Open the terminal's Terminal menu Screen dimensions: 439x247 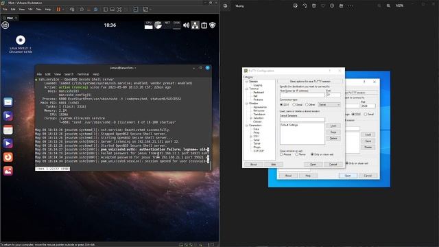(x=83, y=74)
